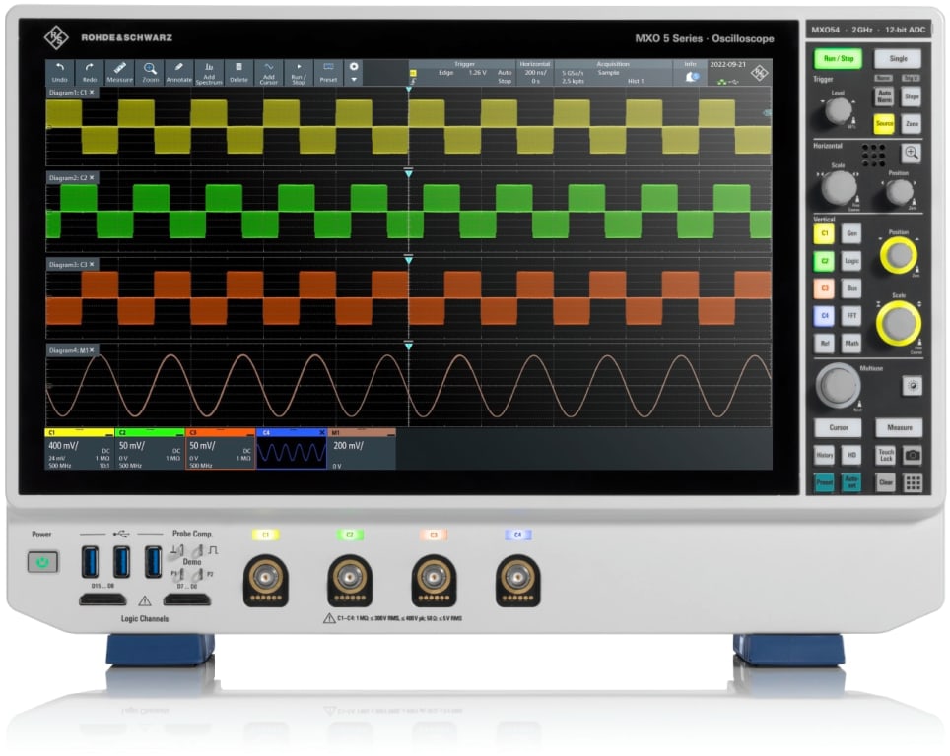Click the C4 waveform preview thumbnail
Image resolution: width=950 pixels, height=756 pixels.
tap(292, 453)
